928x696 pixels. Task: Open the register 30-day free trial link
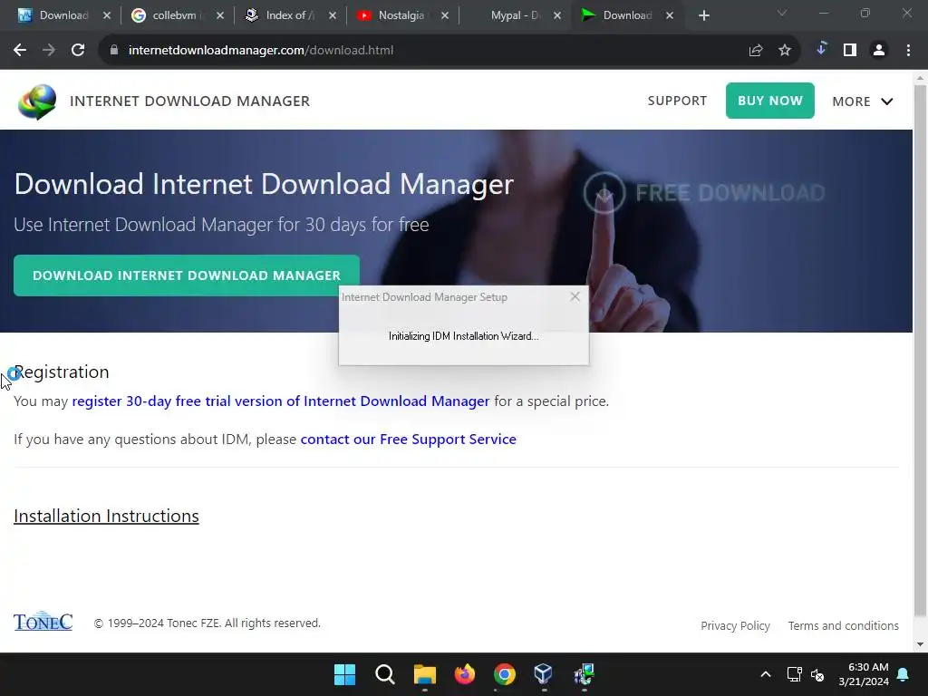[281, 401]
